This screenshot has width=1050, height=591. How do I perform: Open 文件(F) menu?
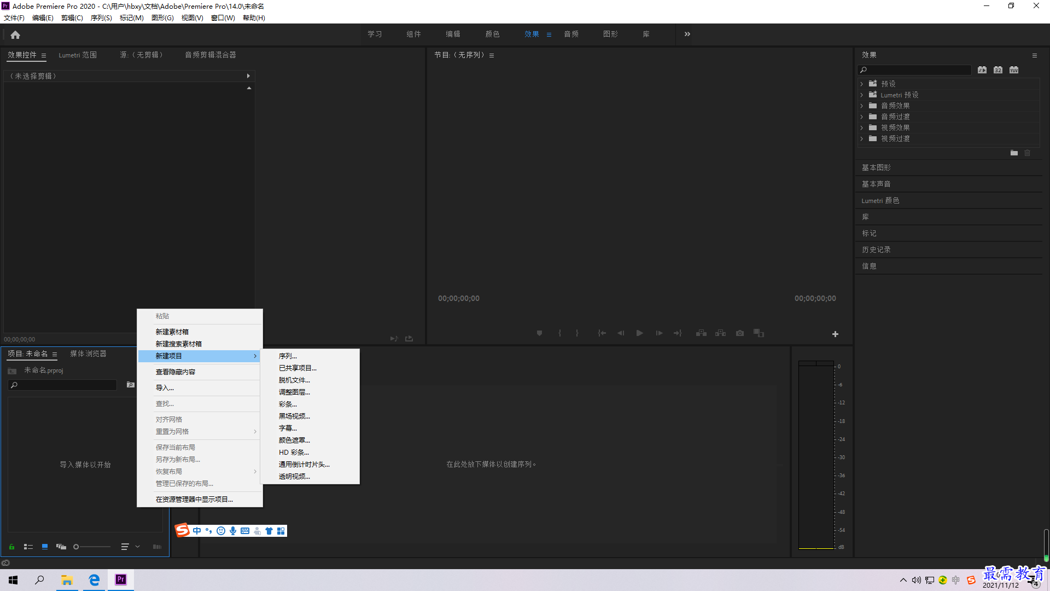[14, 18]
